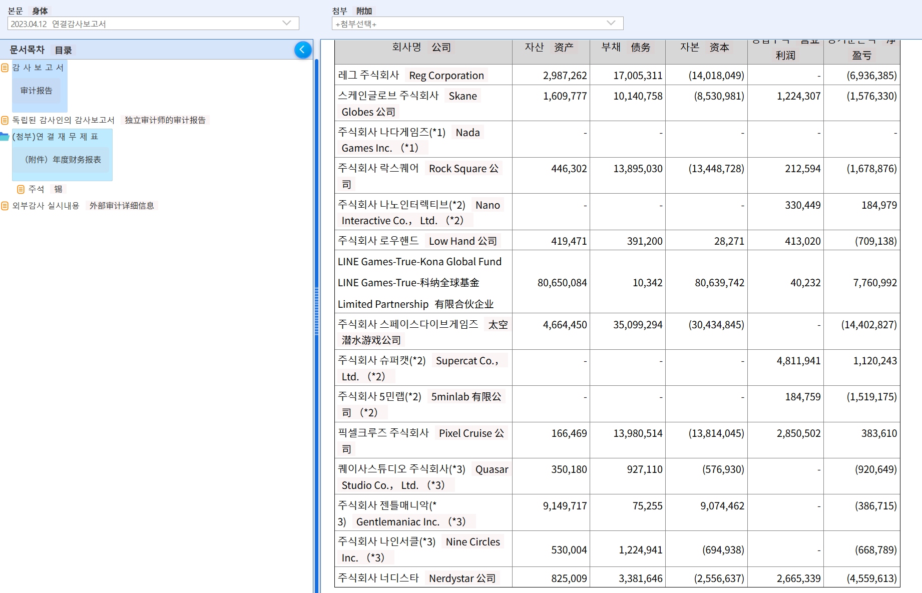The image size is (922, 593).
Task: Click the chevron arrow of the 연결감사보고서 dropdown
Action: 287,23
